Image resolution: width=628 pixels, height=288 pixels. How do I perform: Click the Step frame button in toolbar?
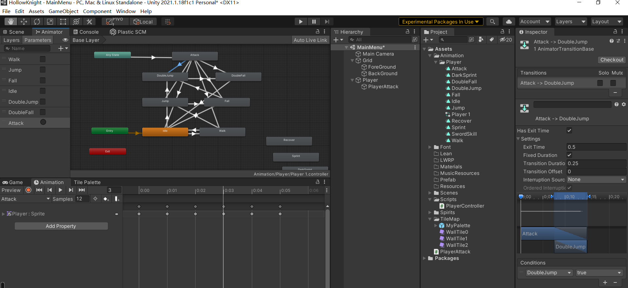(327, 22)
